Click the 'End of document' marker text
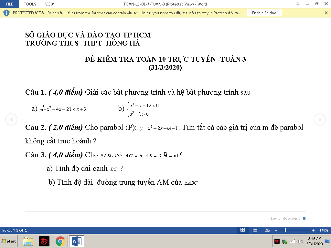The image size is (331, 248). [285, 218]
